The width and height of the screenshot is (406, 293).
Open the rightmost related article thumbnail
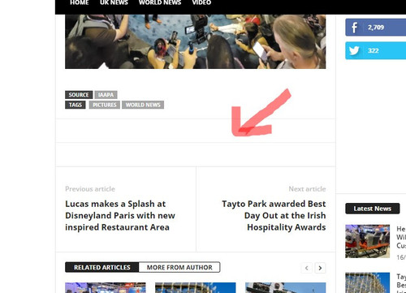[286, 288]
